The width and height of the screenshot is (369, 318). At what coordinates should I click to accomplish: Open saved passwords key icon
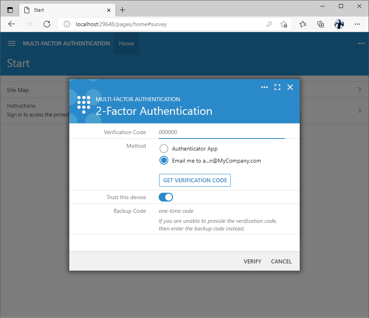coord(269,24)
